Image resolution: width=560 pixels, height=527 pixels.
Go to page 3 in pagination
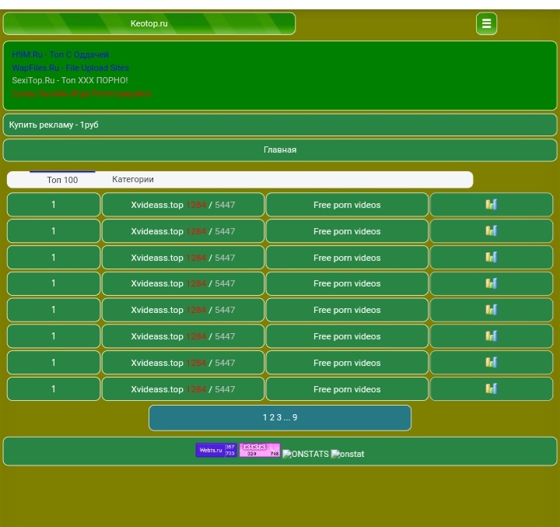point(278,417)
